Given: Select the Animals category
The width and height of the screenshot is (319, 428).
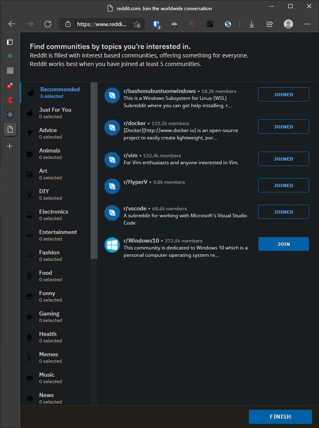Looking at the screenshot, I should (x=56, y=154).
